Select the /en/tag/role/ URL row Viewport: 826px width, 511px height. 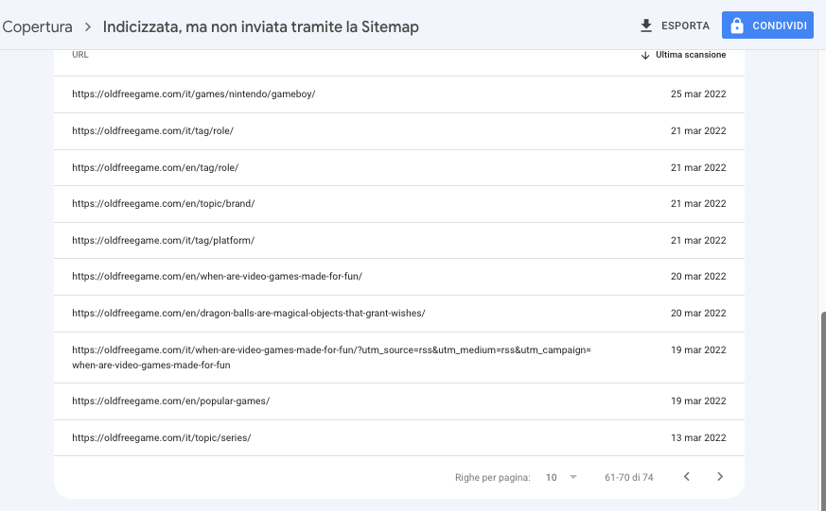coord(398,168)
